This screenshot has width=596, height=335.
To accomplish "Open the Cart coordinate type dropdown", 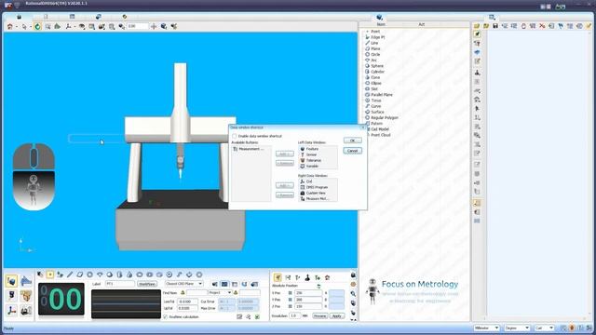I will coord(544,328).
